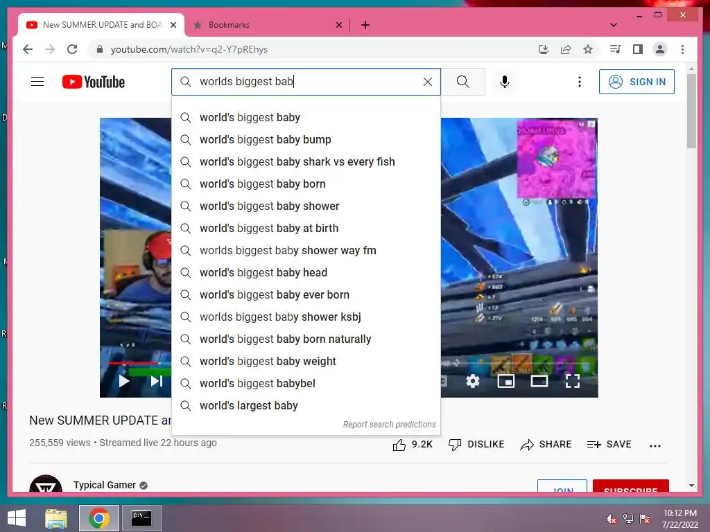The width and height of the screenshot is (710, 532).
Task: Select "world's biggest baby weight"
Action: pos(306,362)
